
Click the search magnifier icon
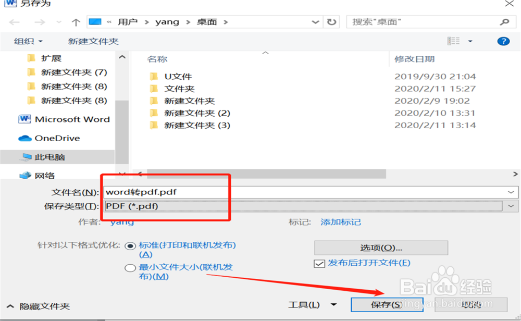(503, 22)
